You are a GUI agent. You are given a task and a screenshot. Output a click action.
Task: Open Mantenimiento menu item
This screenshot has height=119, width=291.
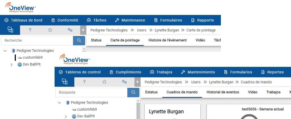198,72
